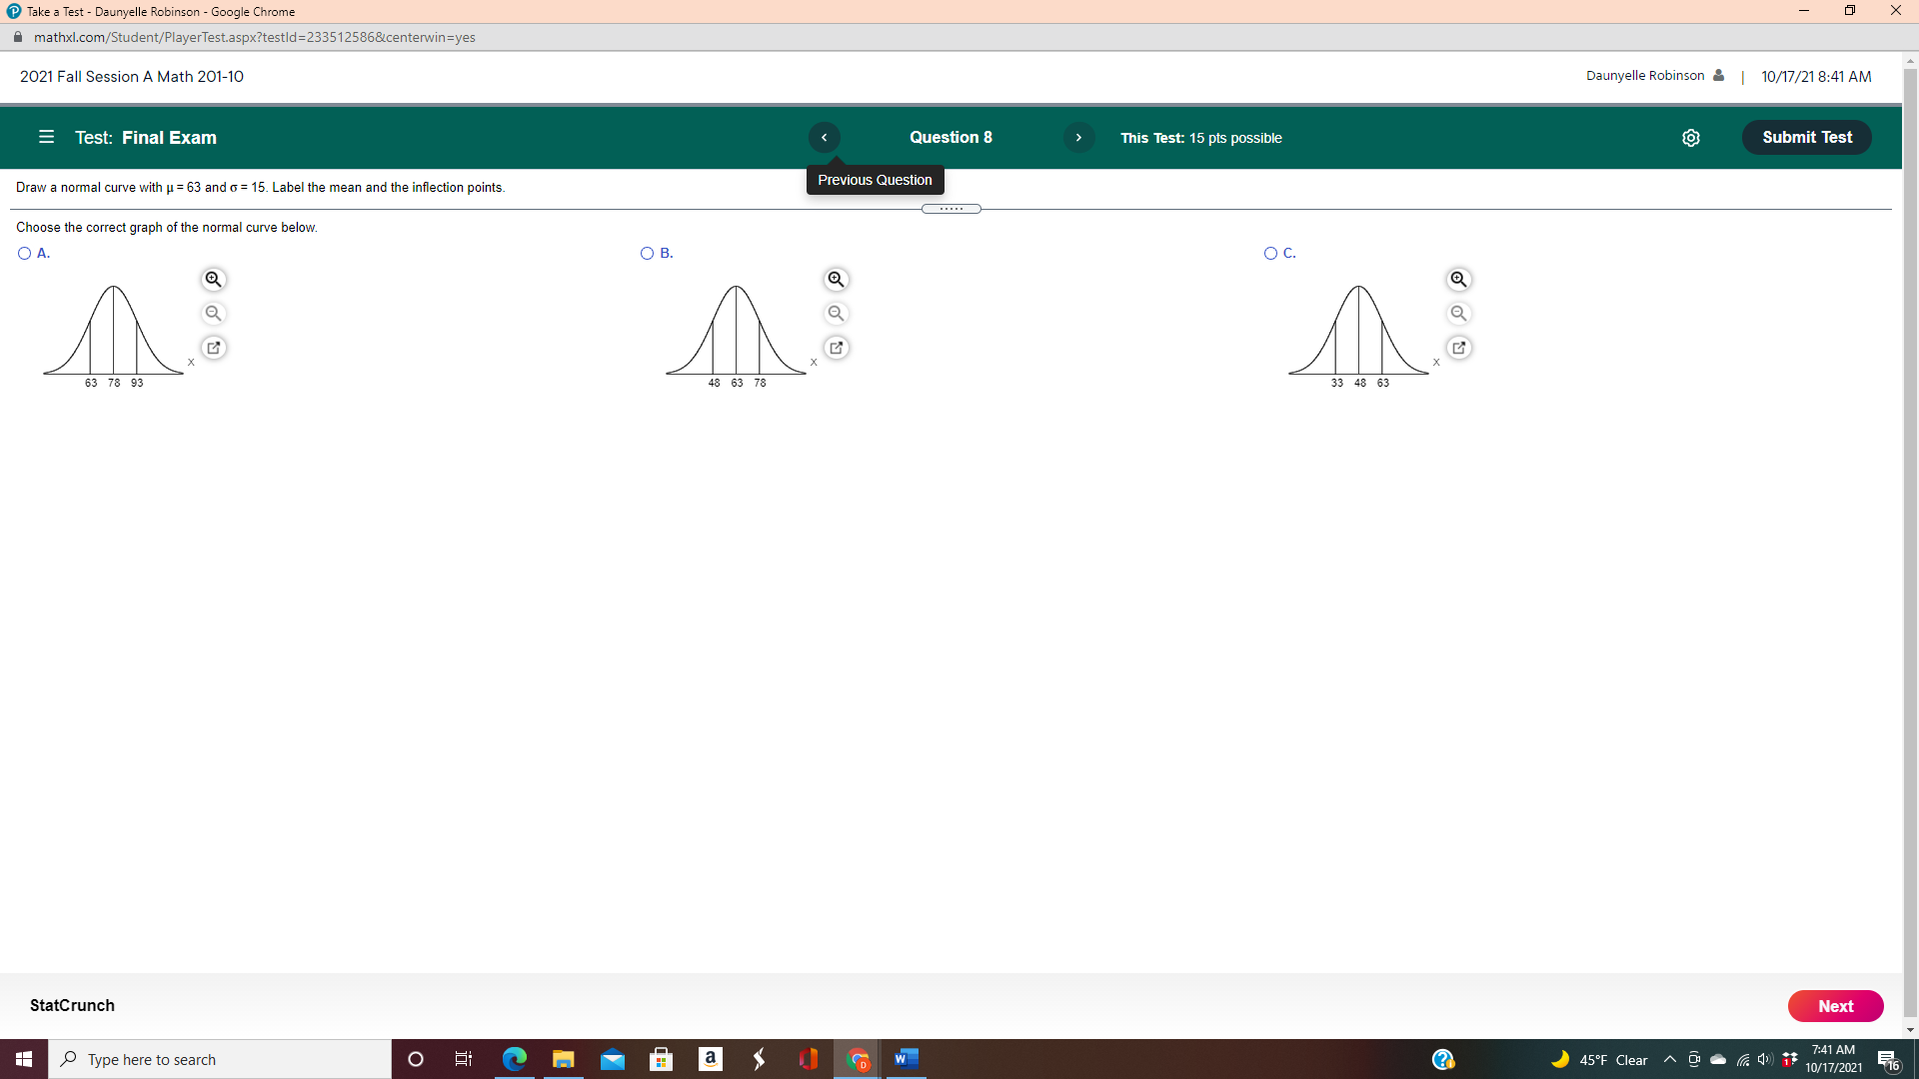The width and height of the screenshot is (1919, 1079).
Task: Open the test settings gear
Action: pos(1691,138)
